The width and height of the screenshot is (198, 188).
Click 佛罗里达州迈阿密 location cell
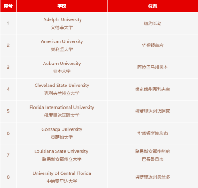[153, 111]
